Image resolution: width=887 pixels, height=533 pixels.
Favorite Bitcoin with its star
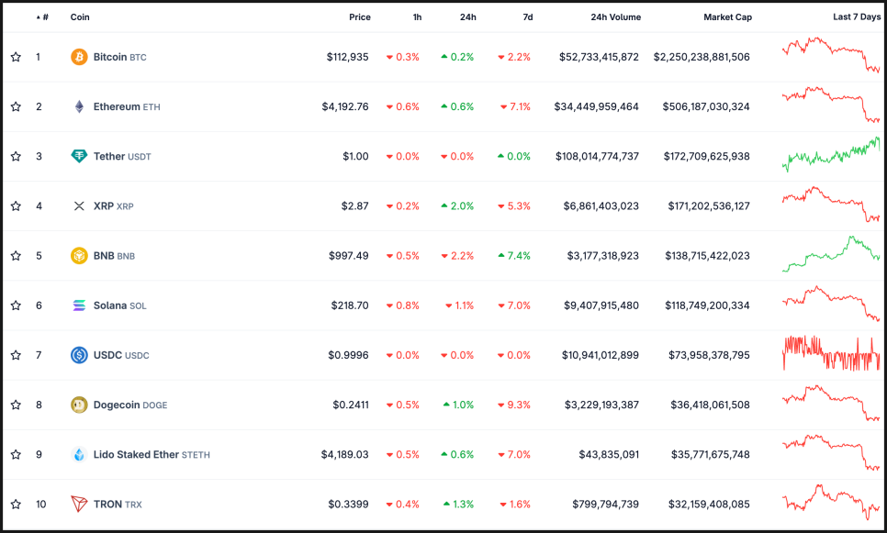(x=16, y=57)
